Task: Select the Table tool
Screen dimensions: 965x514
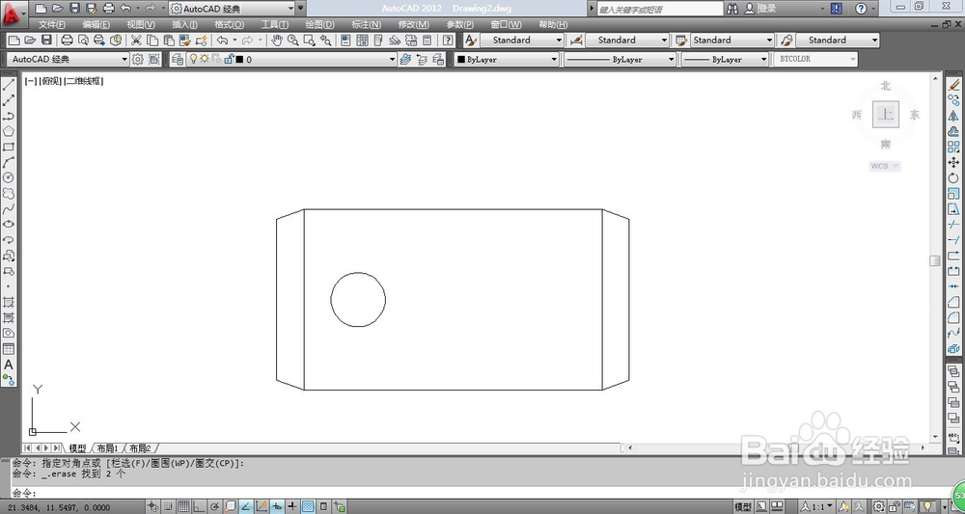Action: click(x=9, y=348)
